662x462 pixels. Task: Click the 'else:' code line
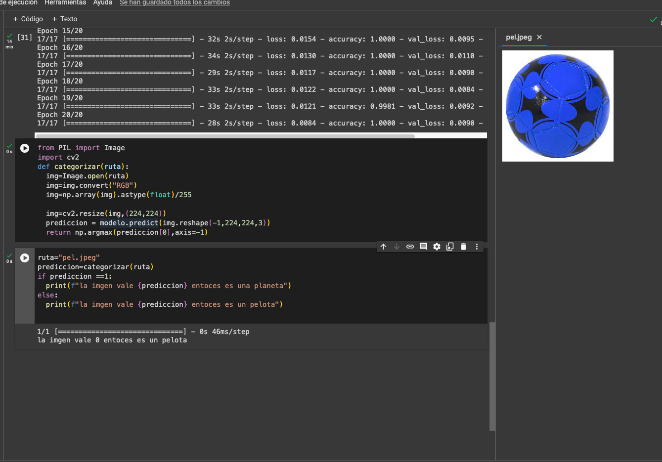pyautogui.click(x=47, y=295)
